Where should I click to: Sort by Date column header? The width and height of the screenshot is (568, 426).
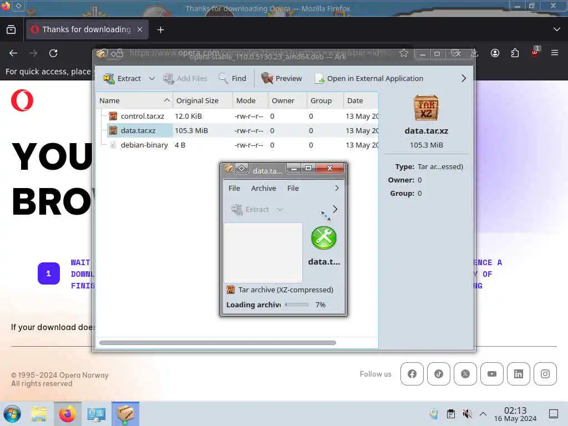pos(361,101)
